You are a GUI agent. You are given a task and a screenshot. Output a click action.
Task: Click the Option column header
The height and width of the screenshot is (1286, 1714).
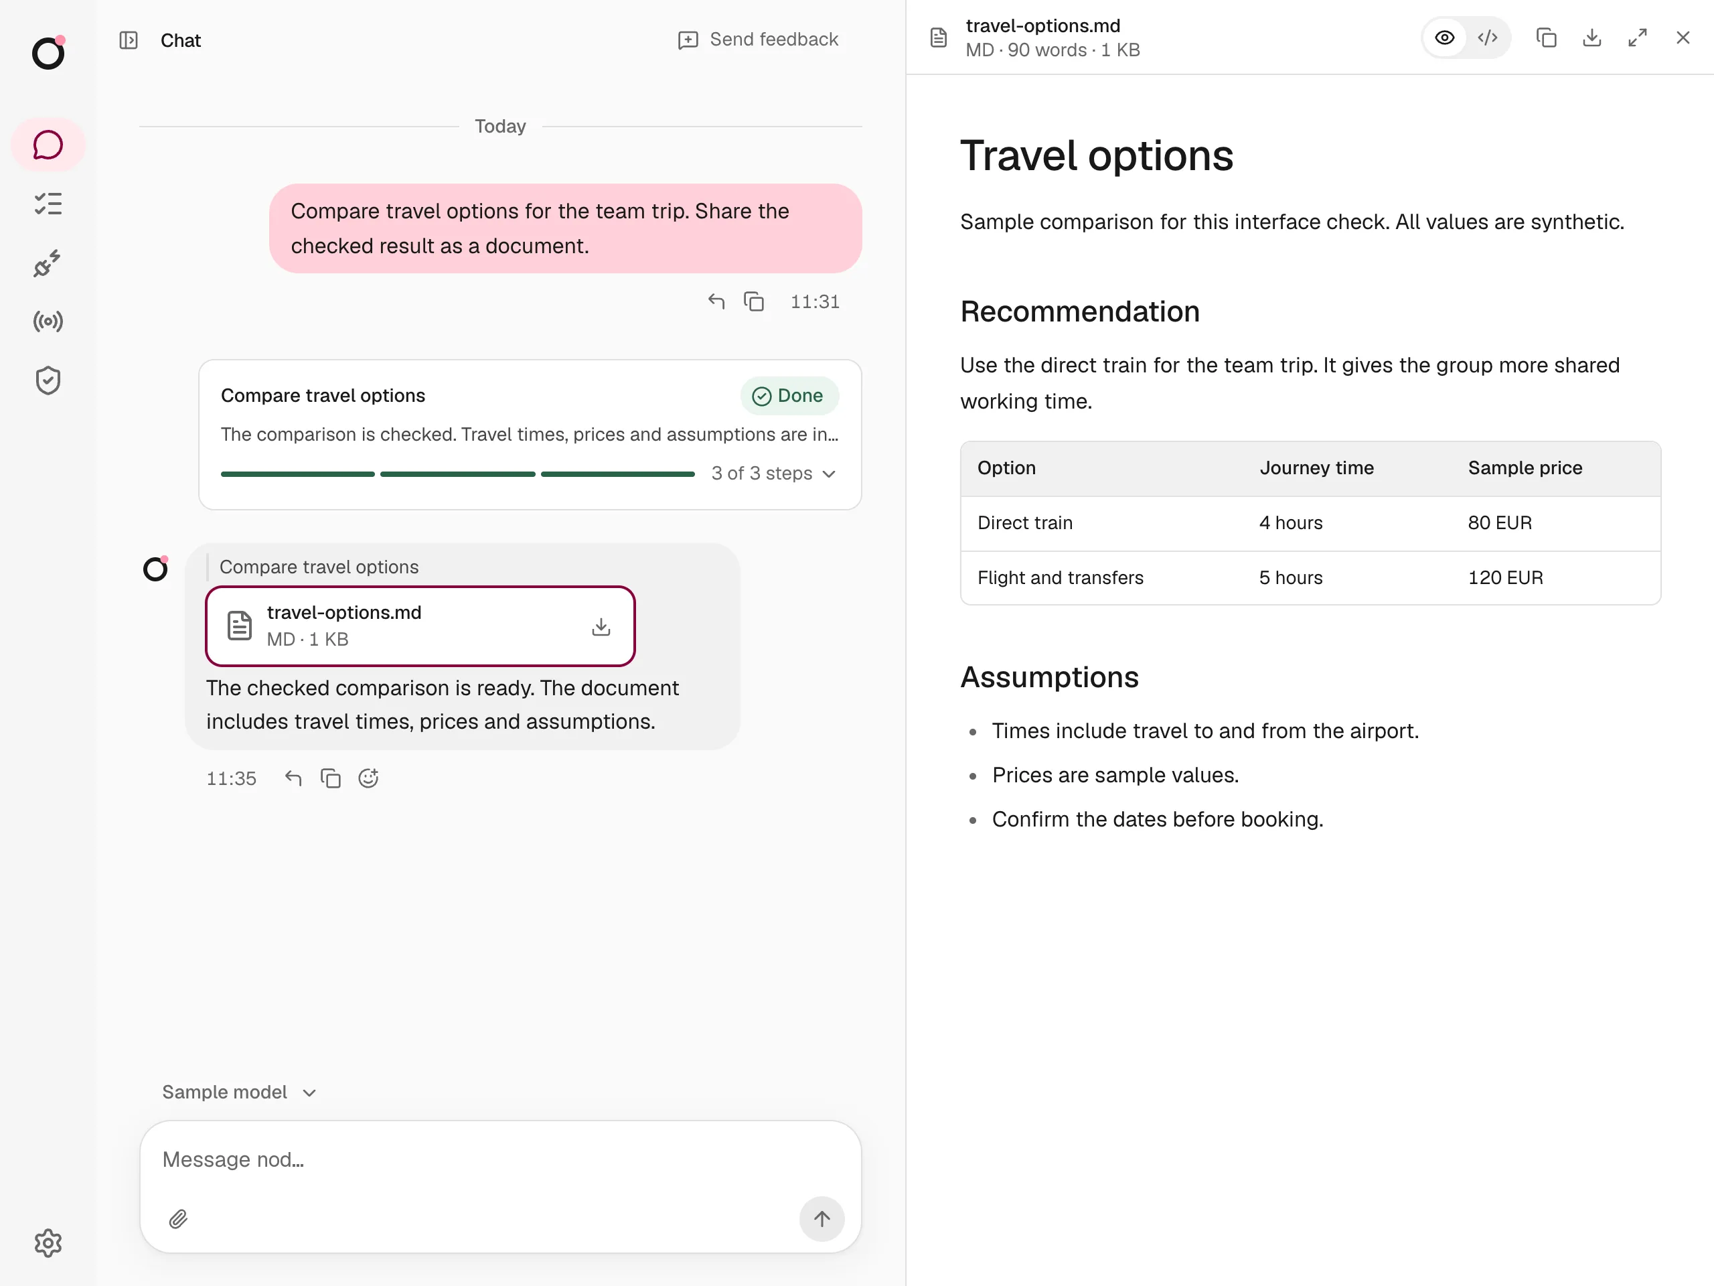coord(1006,468)
